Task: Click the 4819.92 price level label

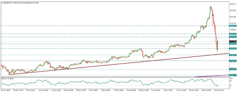Action: pos(233,37)
